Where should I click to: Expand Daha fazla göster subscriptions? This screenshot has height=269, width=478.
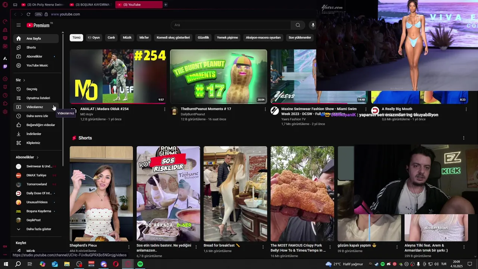click(x=36, y=229)
